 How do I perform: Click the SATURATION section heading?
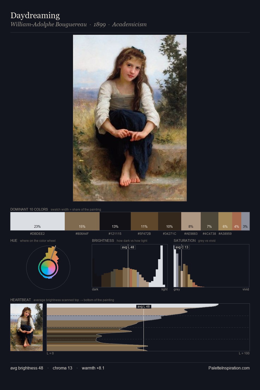point(185,240)
